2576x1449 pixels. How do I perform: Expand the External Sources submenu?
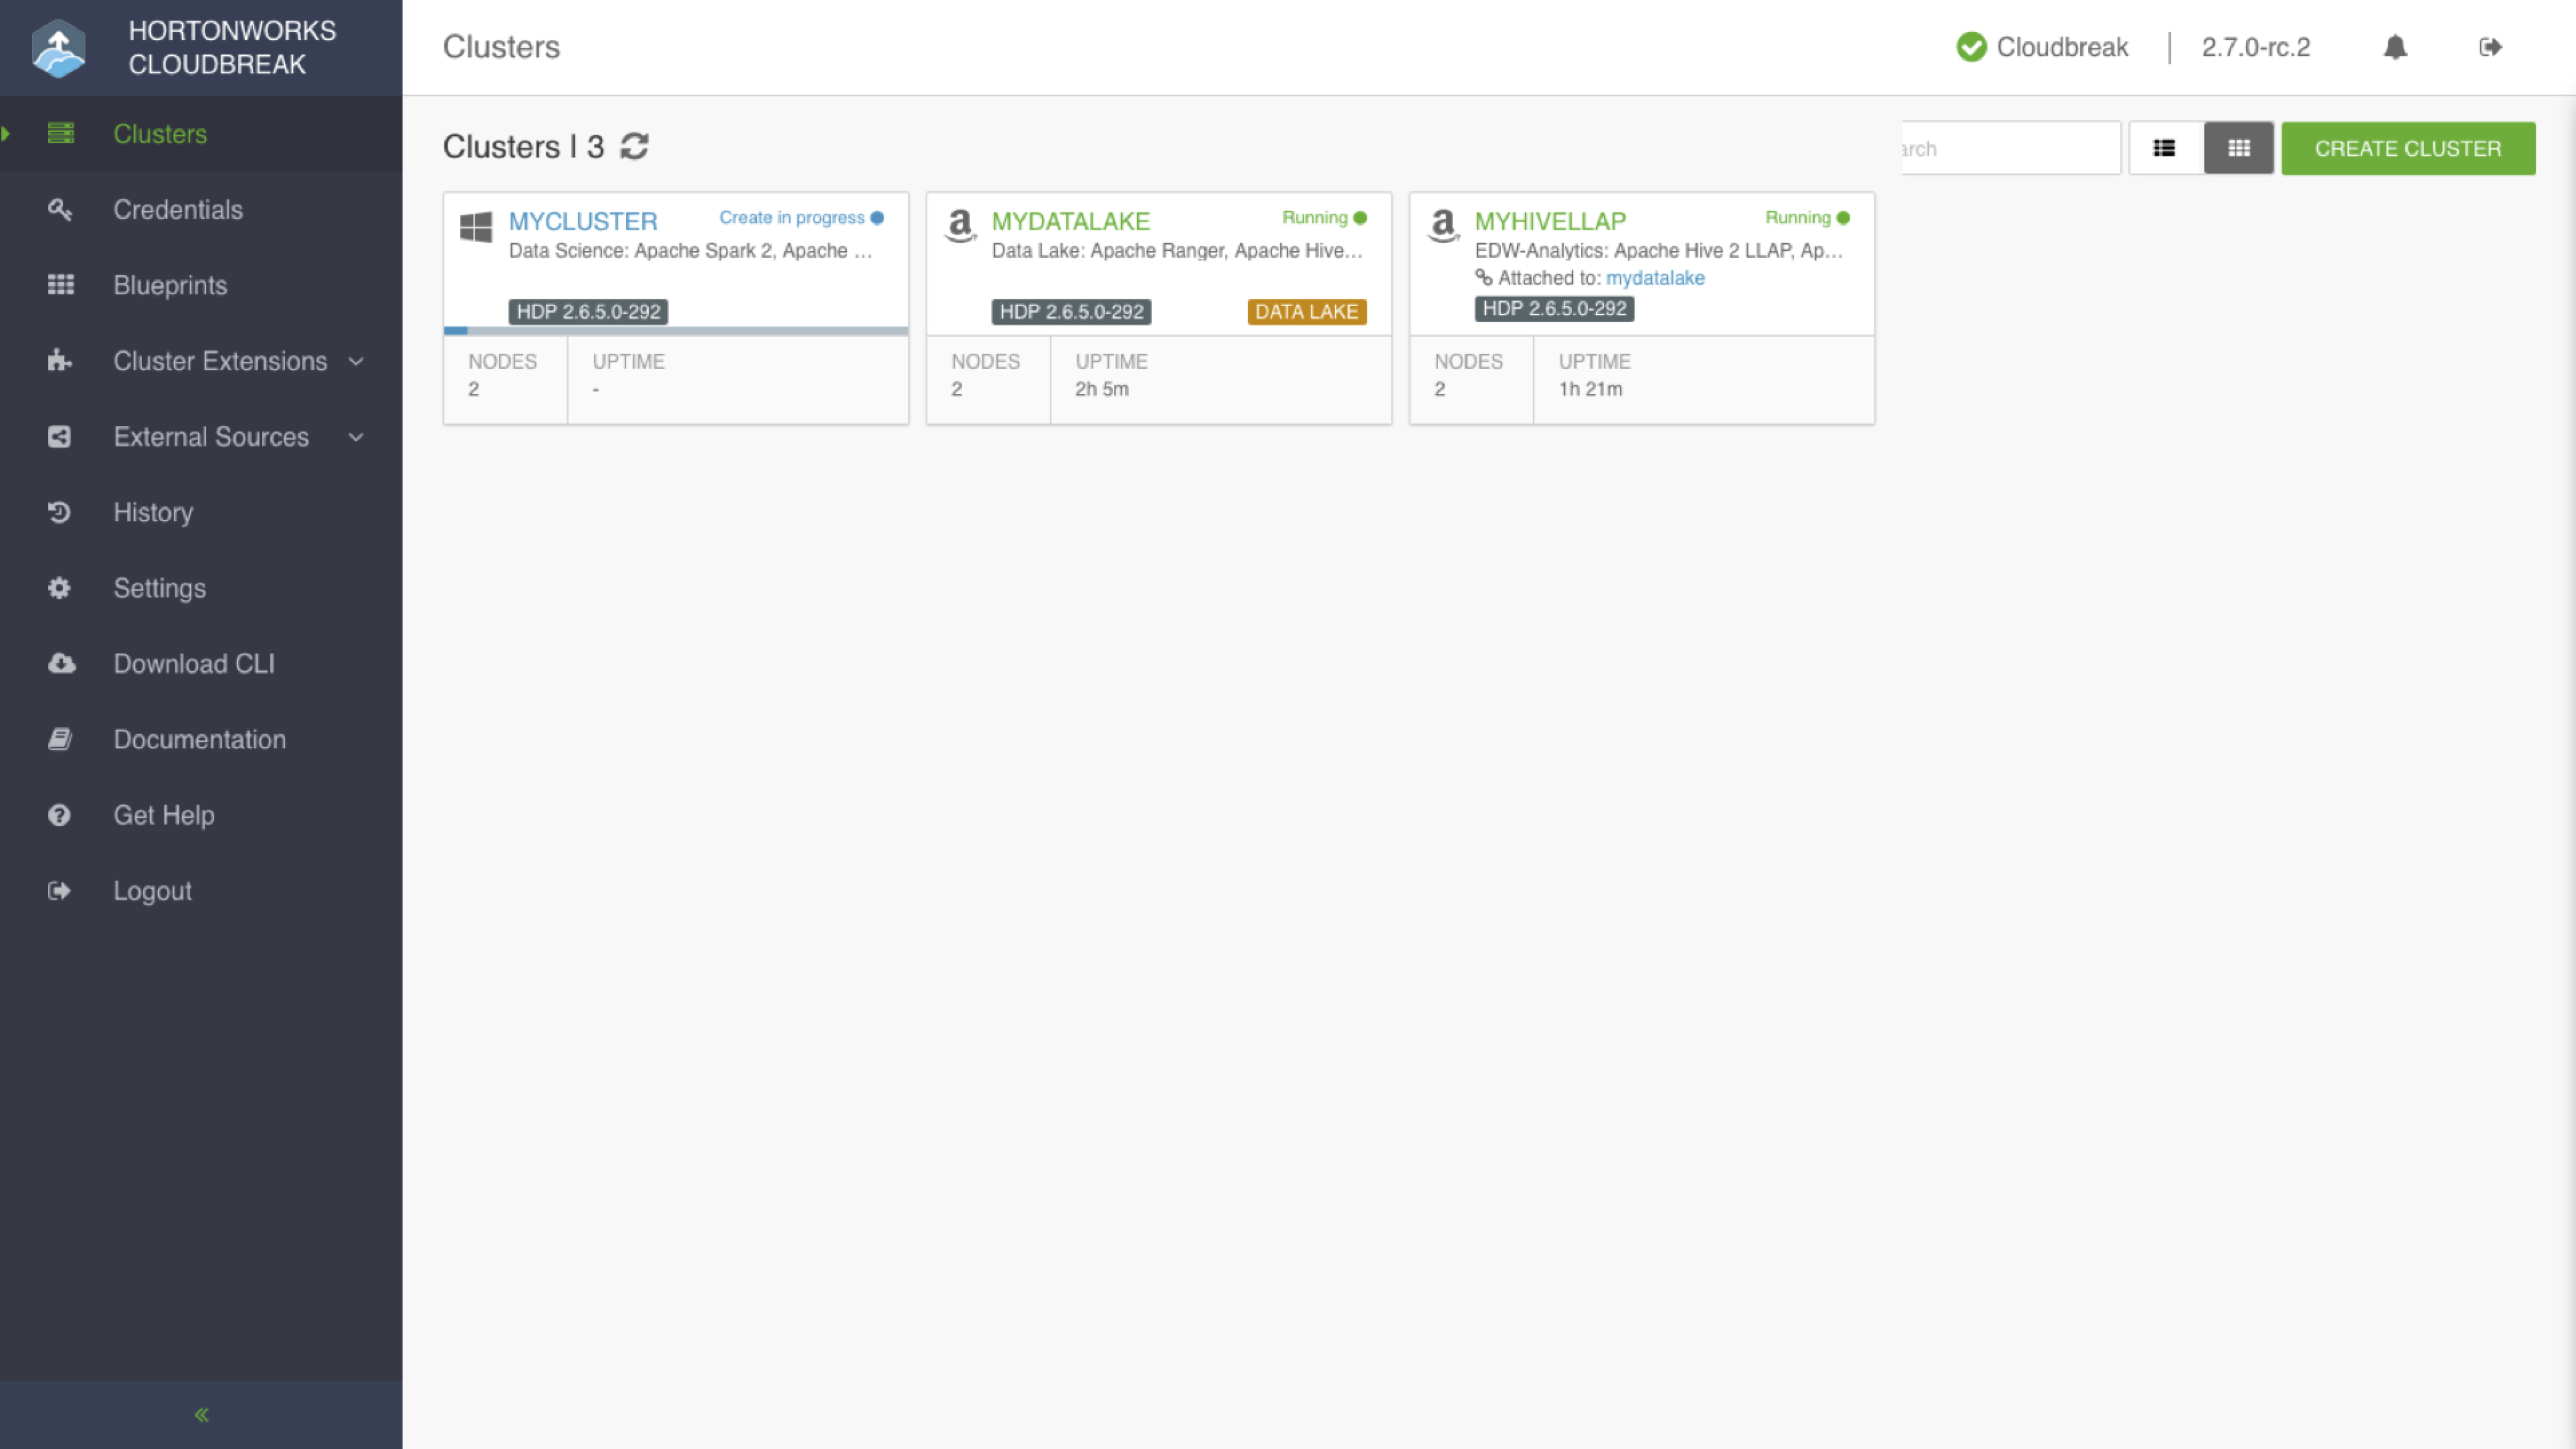tap(356, 437)
